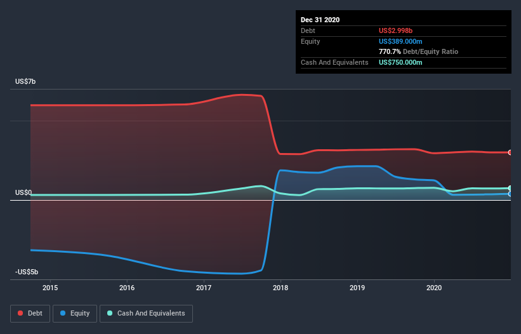Toggle the Debt series legend button

[x=30, y=314]
